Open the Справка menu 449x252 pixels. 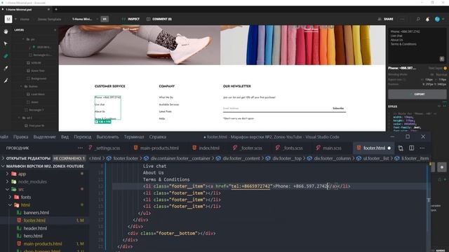(157, 137)
